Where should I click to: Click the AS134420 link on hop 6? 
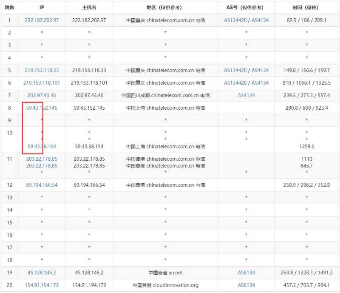tap(235, 82)
